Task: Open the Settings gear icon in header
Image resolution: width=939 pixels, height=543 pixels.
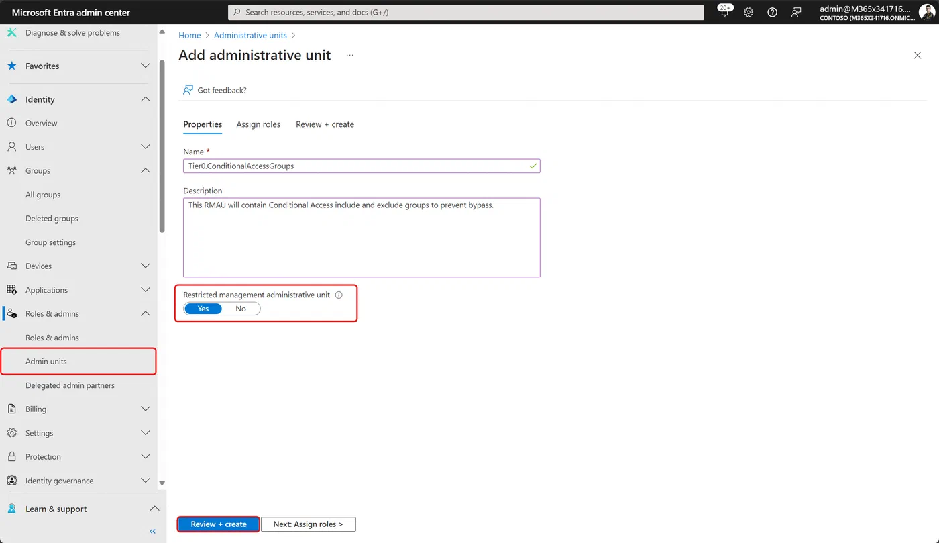Action: click(x=749, y=12)
